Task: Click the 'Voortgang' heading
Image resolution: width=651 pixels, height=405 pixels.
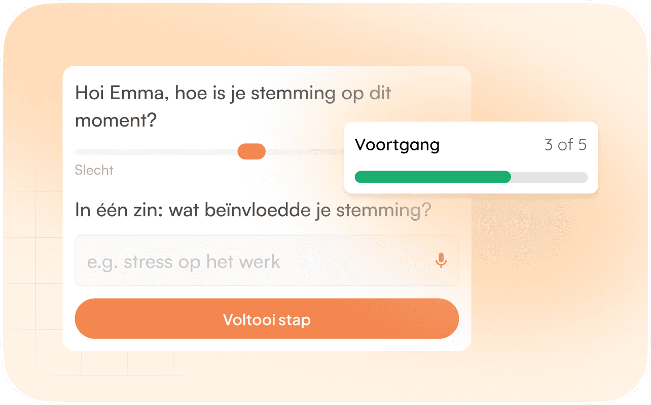Action: point(397,145)
